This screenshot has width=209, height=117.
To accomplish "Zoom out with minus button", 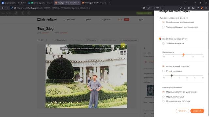I will (x=153, y=8).
